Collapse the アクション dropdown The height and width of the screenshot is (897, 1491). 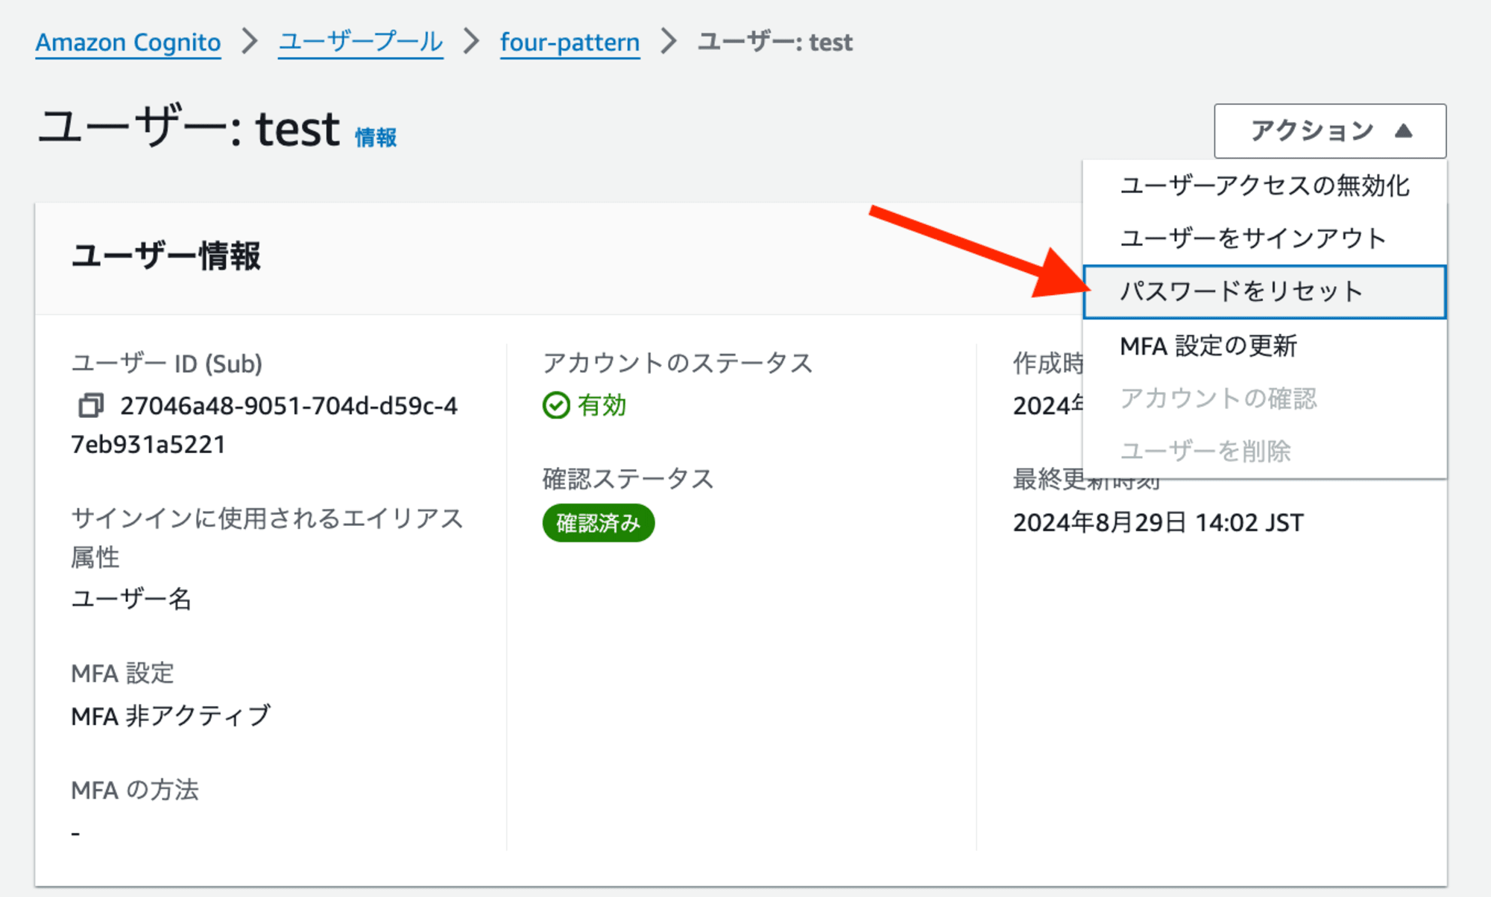coord(1330,131)
